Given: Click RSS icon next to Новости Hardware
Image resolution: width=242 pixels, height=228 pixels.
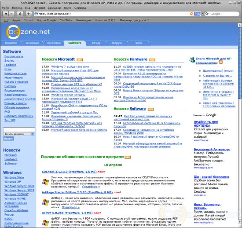Looking at the screenshot, I should [x=152, y=60].
